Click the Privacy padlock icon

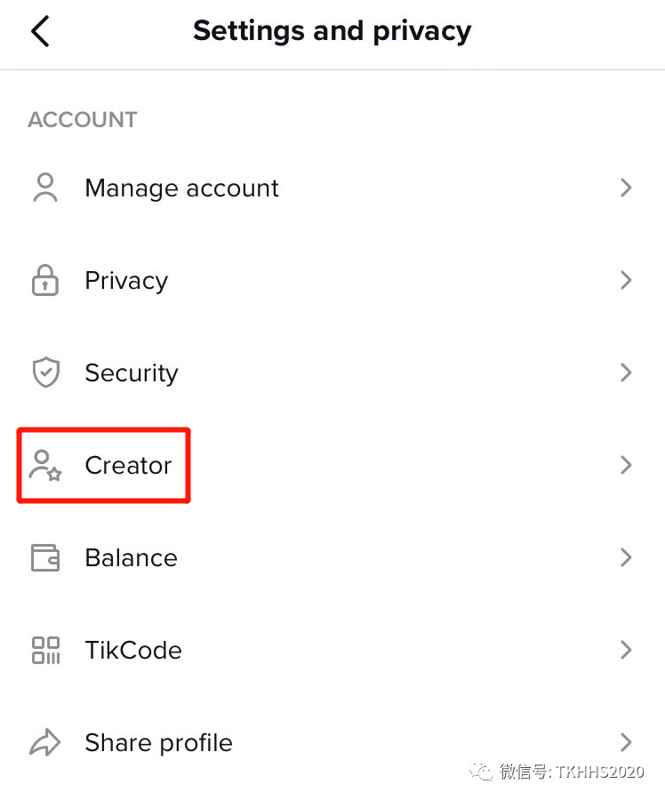[x=44, y=281]
